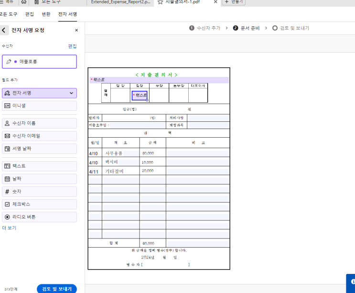The width and height of the screenshot is (355, 293).
Task: Add a 숫자 field
Action: tap(39, 192)
